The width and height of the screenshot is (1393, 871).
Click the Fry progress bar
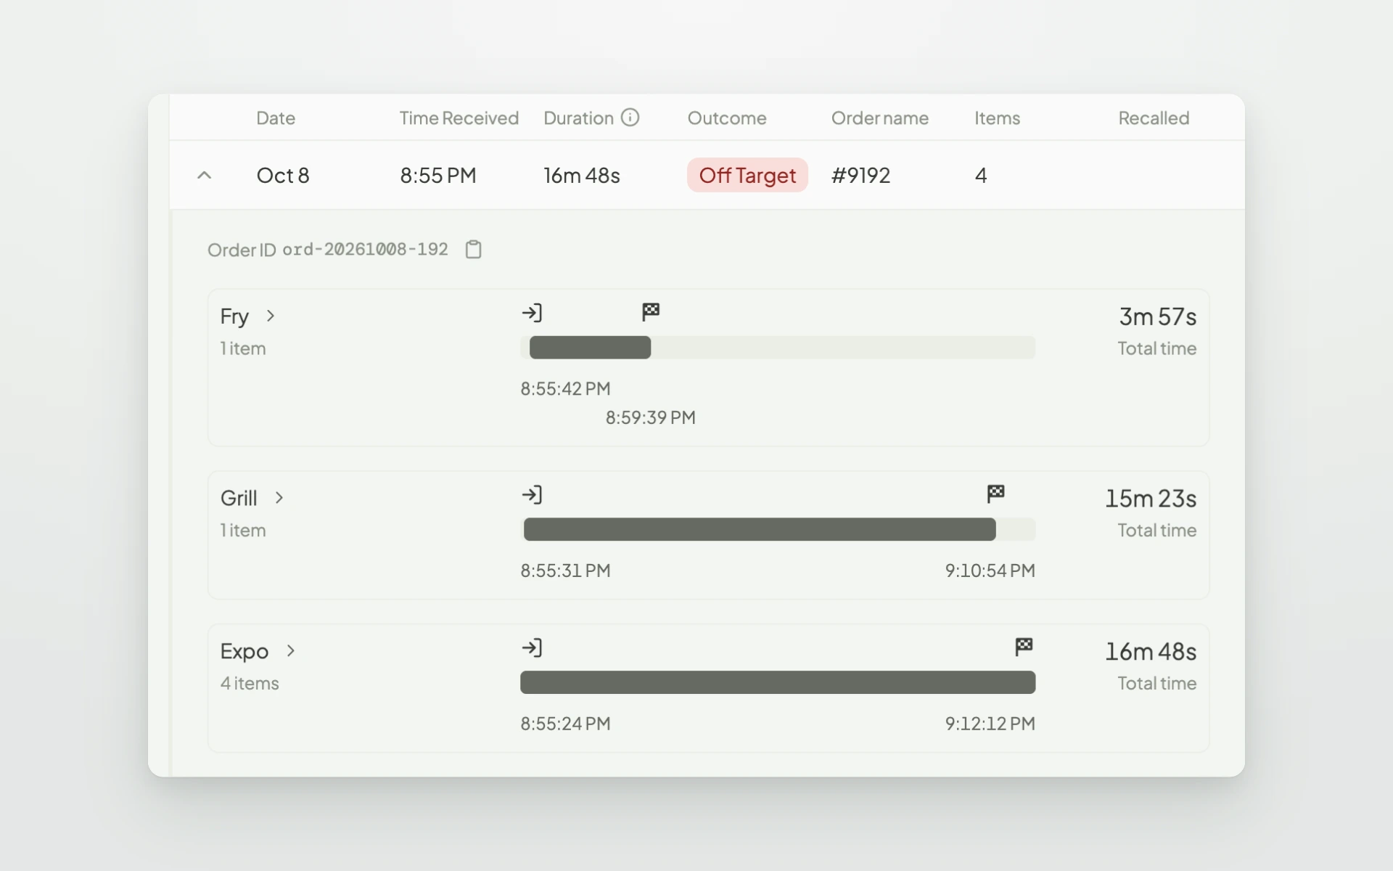coord(778,348)
